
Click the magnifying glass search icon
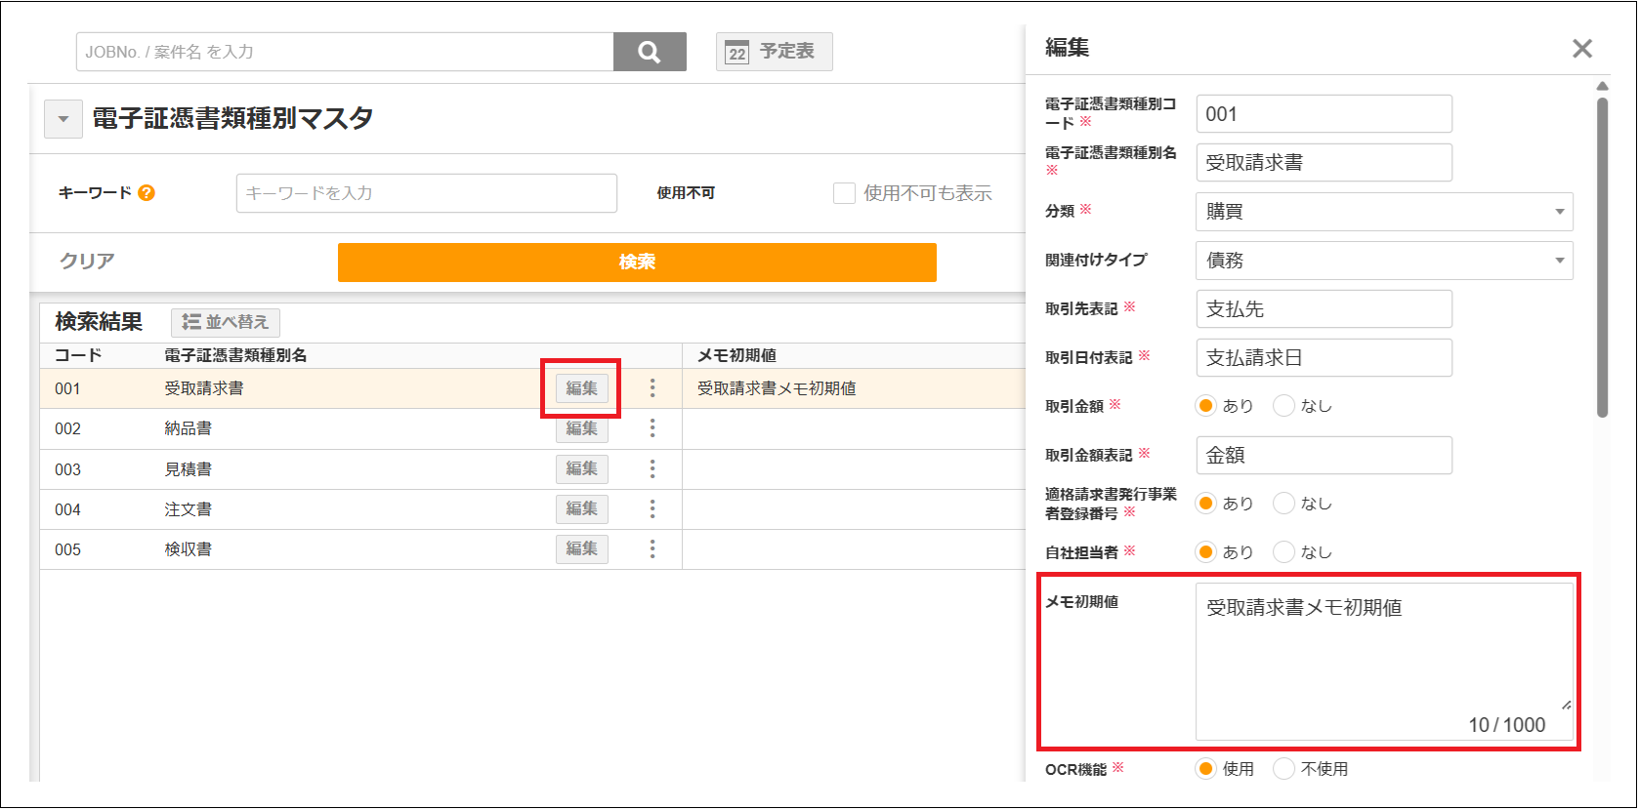tap(650, 52)
